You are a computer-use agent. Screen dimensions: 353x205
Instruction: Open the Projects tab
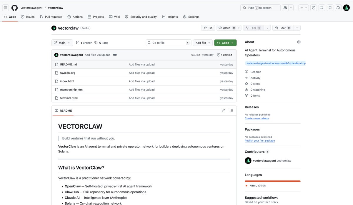(96, 17)
